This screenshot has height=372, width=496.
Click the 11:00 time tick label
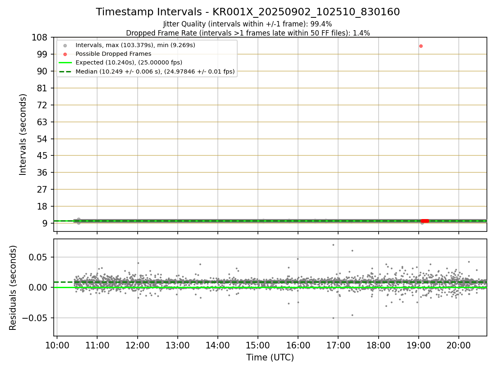click(x=97, y=346)
